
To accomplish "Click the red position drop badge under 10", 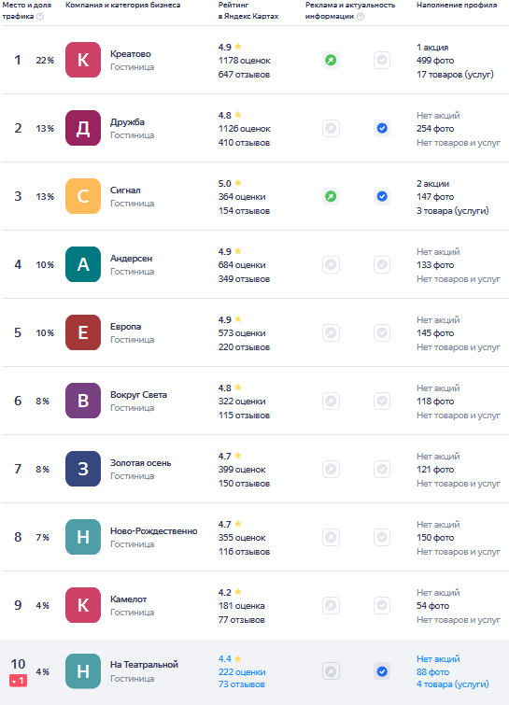I will coord(18,681).
